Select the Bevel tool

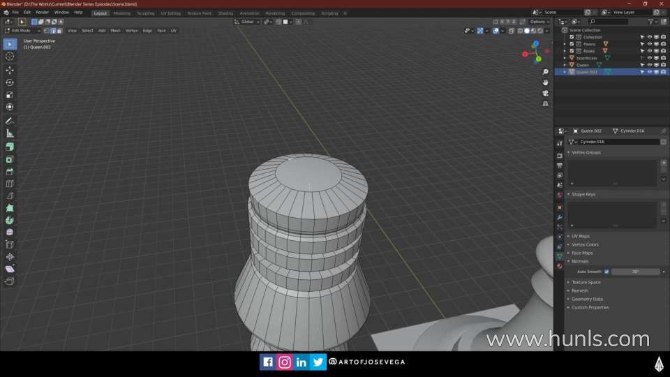click(x=10, y=172)
